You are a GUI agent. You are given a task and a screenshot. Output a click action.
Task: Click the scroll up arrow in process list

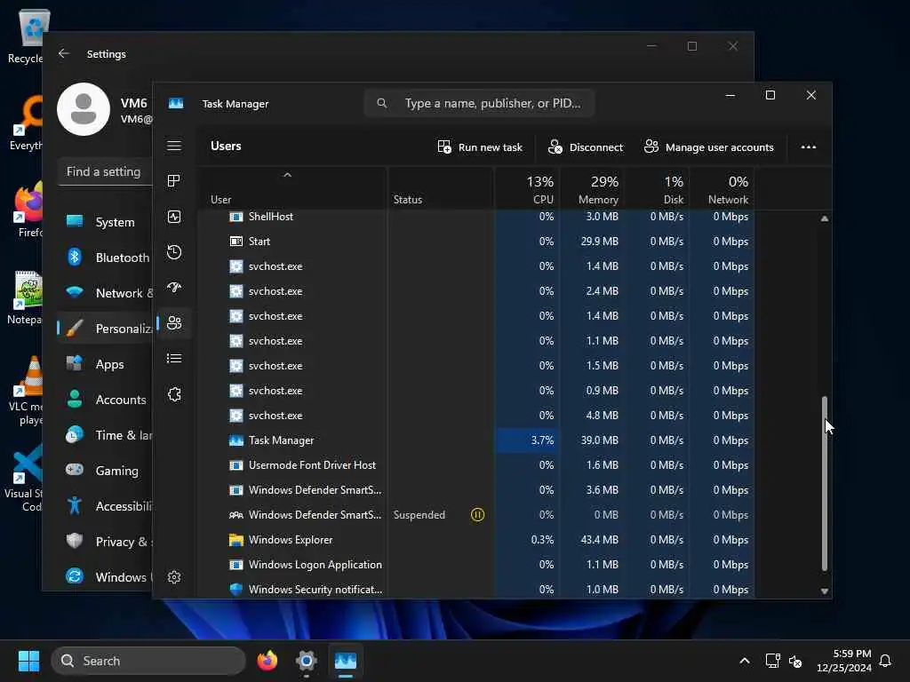pos(824,218)
